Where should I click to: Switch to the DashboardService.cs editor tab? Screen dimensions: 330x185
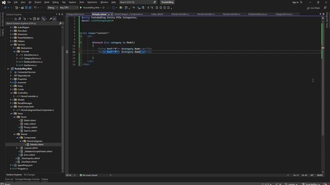257,14
